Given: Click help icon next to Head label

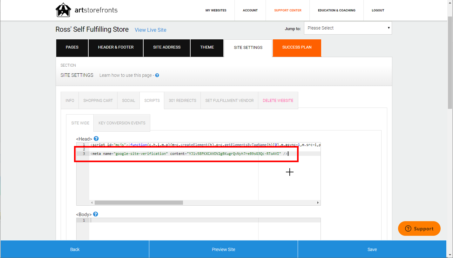Looking at the screenshot, I should point(96,139).
